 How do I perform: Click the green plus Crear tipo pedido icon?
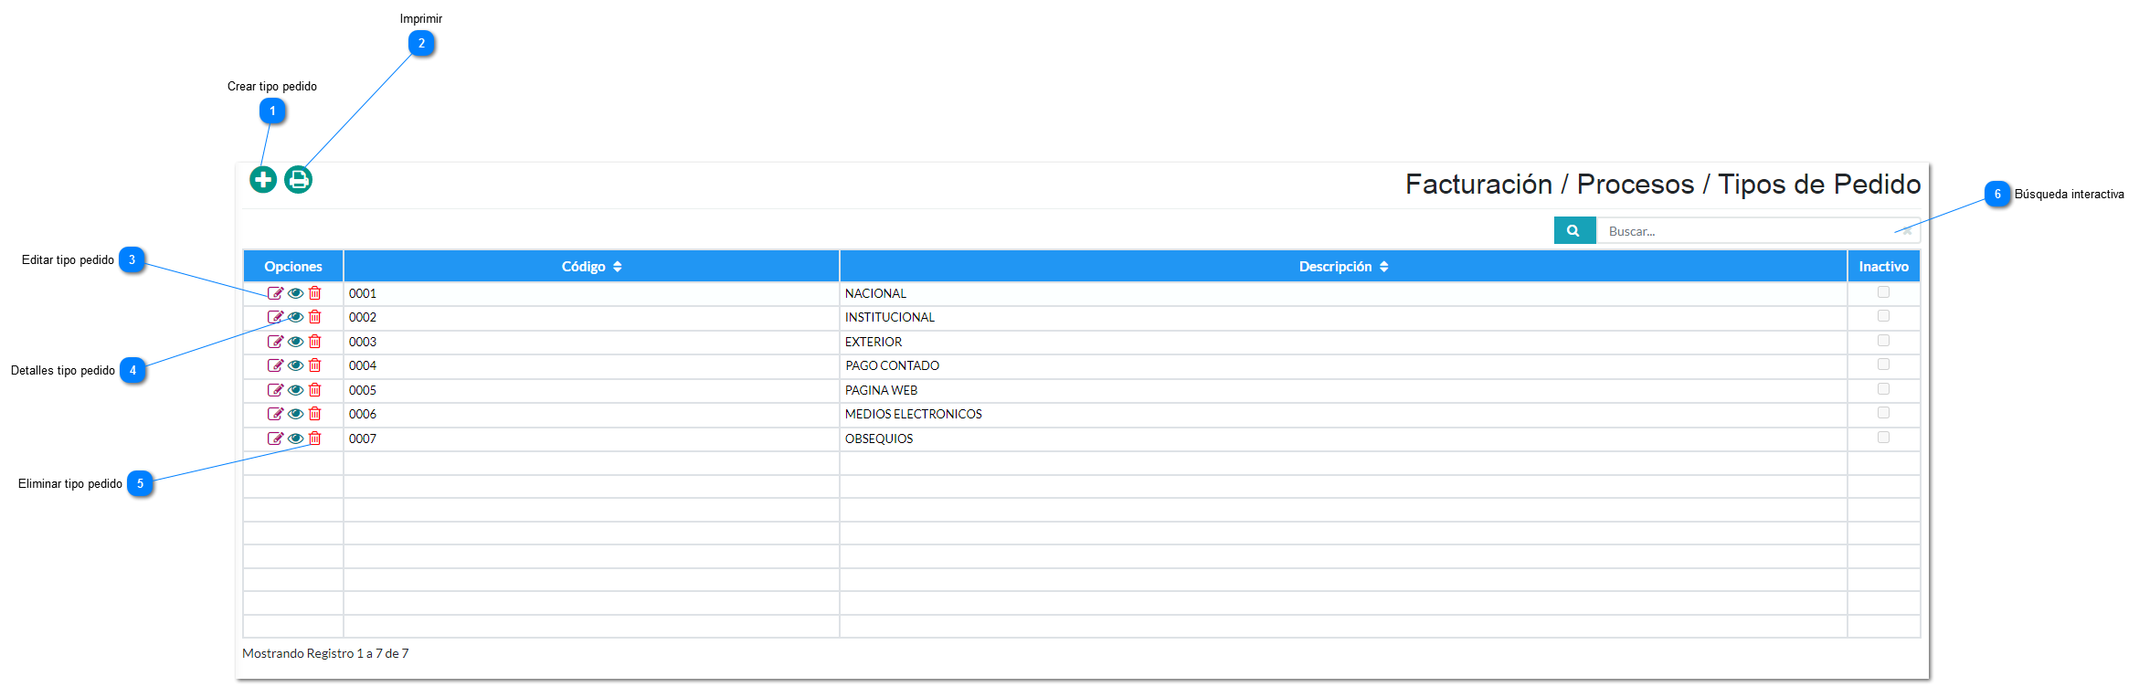click(263, 180)
